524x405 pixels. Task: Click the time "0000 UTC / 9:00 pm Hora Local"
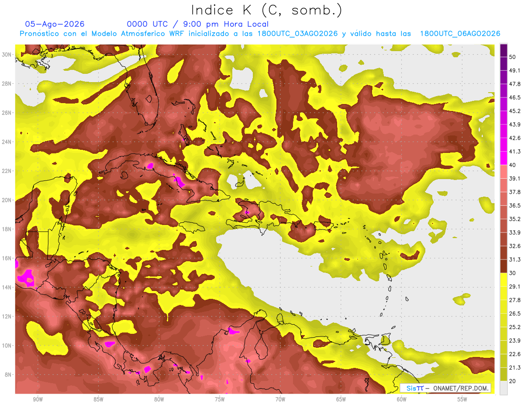(x=198, y=24)
